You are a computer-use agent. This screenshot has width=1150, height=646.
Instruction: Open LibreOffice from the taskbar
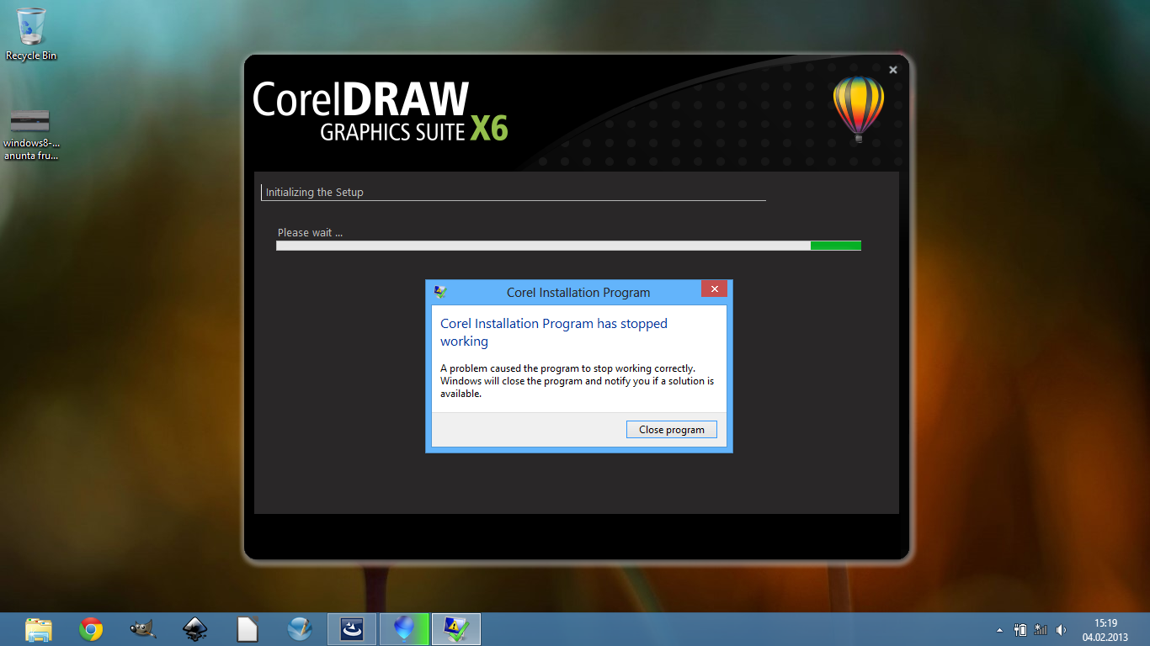point(248,629)
